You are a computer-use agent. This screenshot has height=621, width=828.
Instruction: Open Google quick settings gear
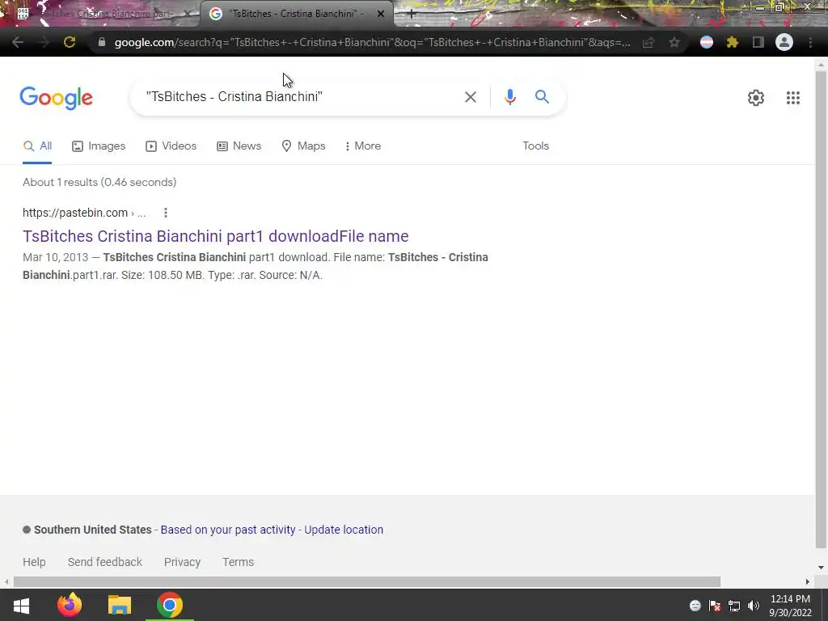click(756, 98)
